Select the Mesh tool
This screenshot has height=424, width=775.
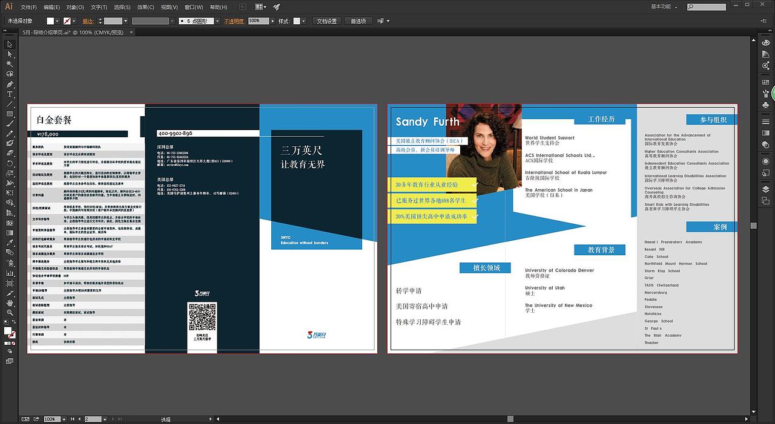10,223
